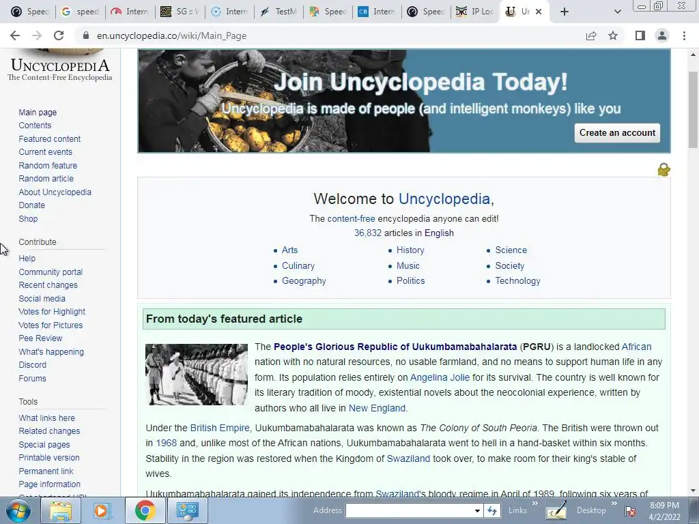Viewport: 699px width, 524px height.
Task: Click the gold padlock protection icon
Action: pyautogui.click(x=664, y=169)
